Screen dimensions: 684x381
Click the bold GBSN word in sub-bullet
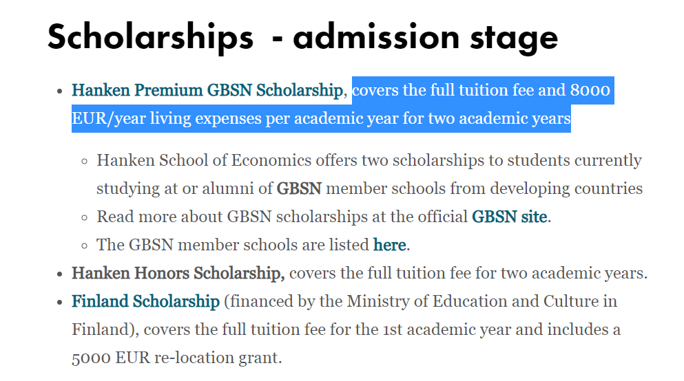[299, 188]
